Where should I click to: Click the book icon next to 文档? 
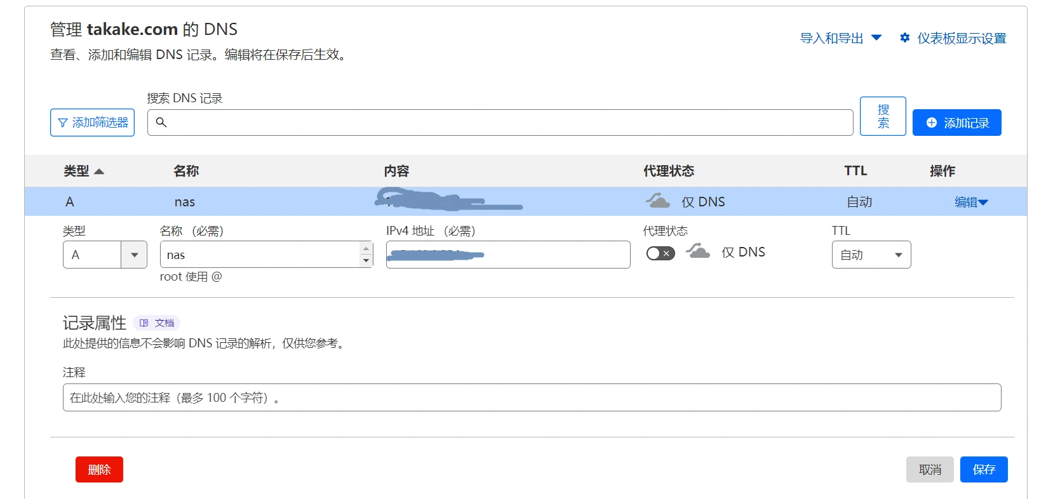click(x=144, y=323)
